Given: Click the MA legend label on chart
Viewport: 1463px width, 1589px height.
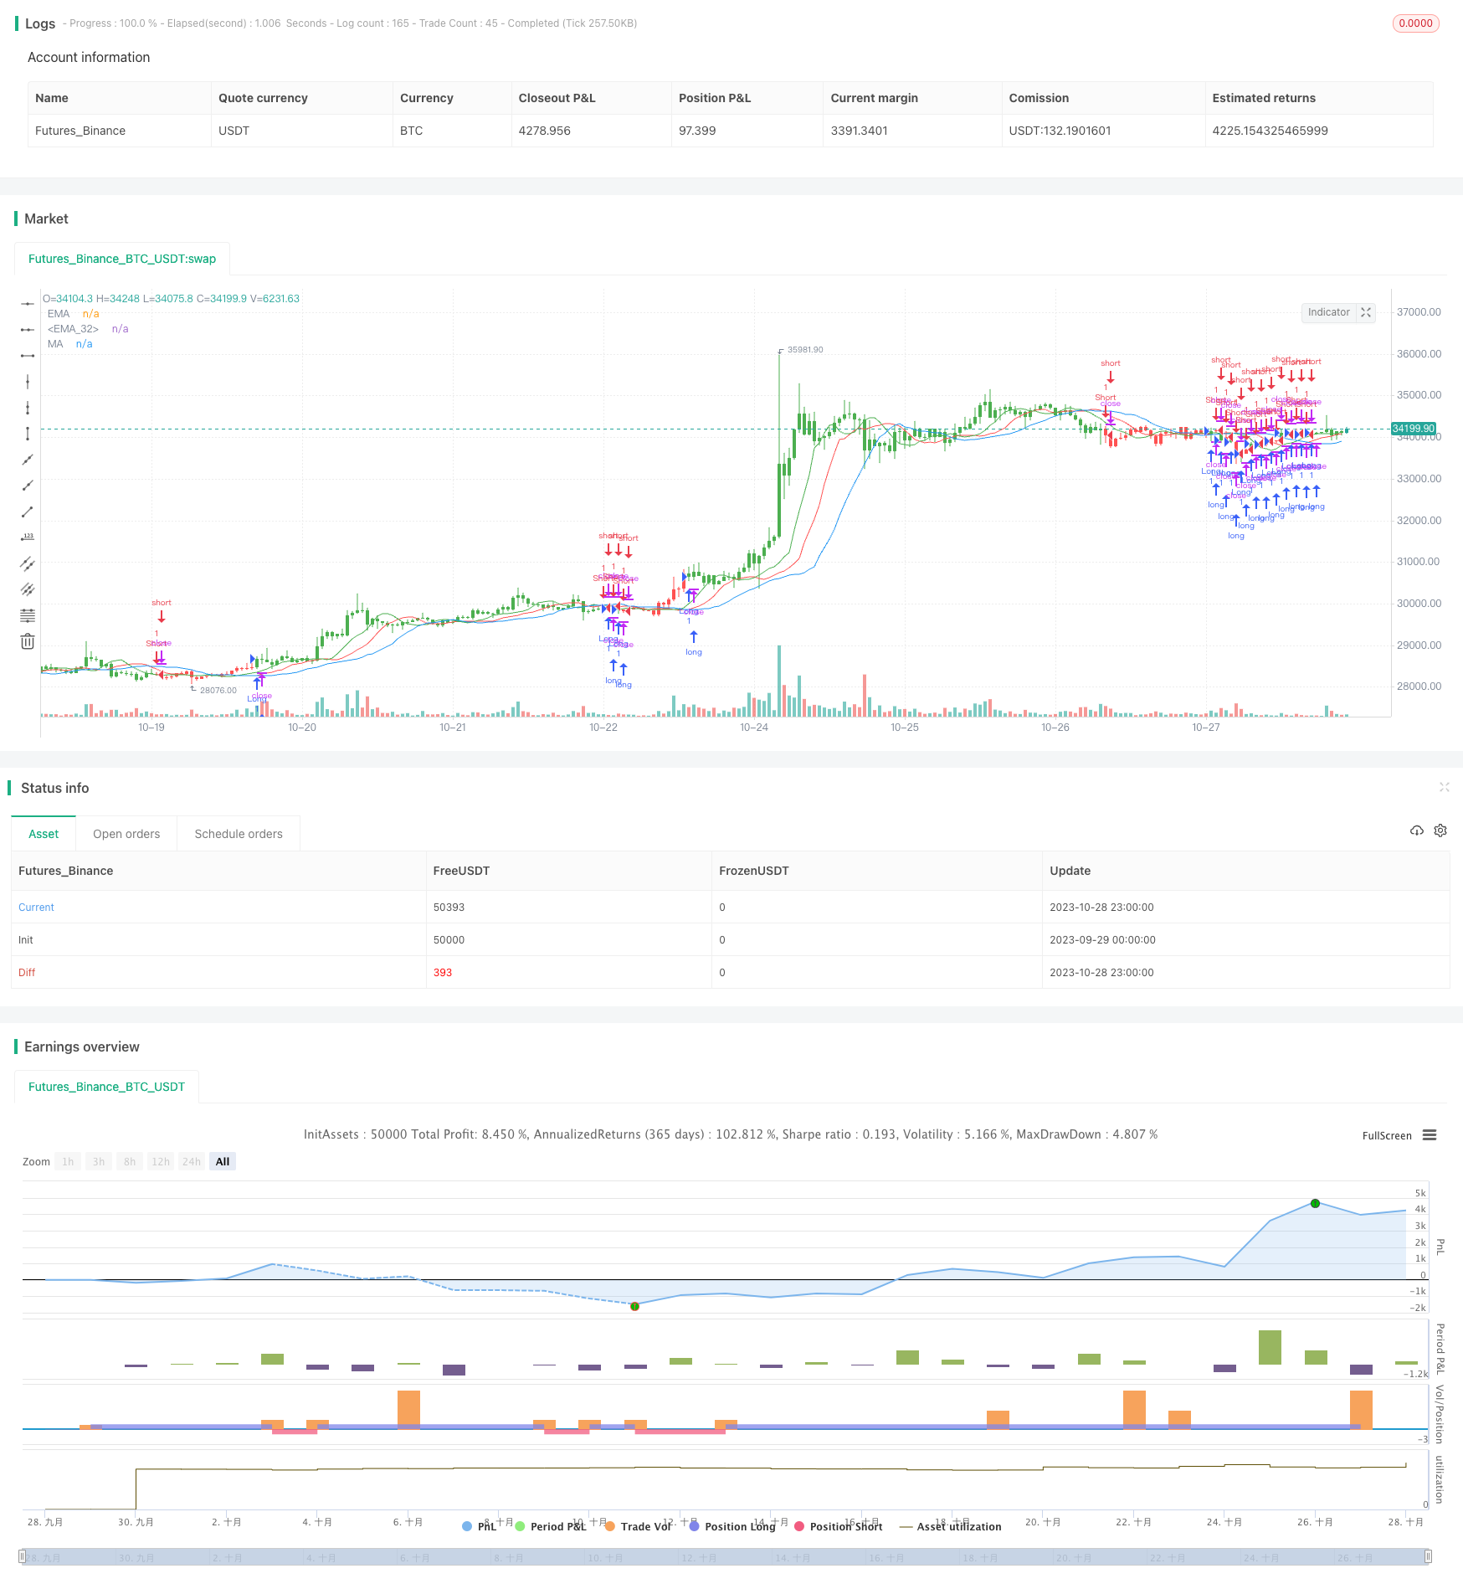Looking at the screenshot, I should 55,344.
